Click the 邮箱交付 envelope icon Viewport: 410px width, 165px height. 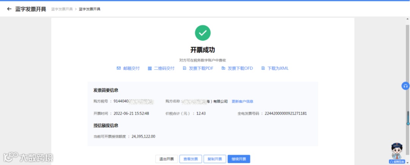[119, 68]
